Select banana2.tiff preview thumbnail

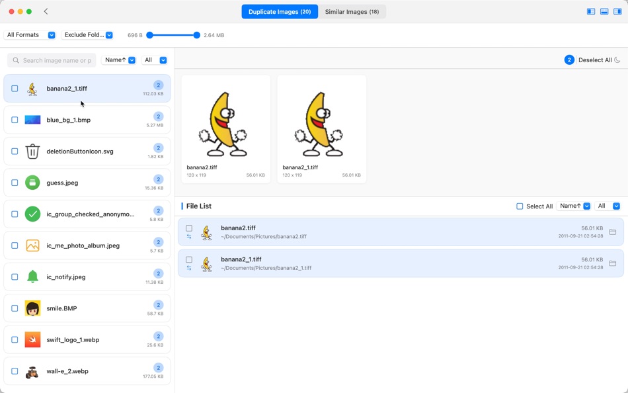[226, 129]
